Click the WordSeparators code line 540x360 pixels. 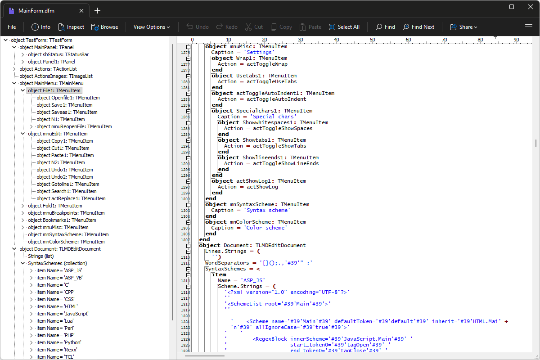(x=259, y=263)
